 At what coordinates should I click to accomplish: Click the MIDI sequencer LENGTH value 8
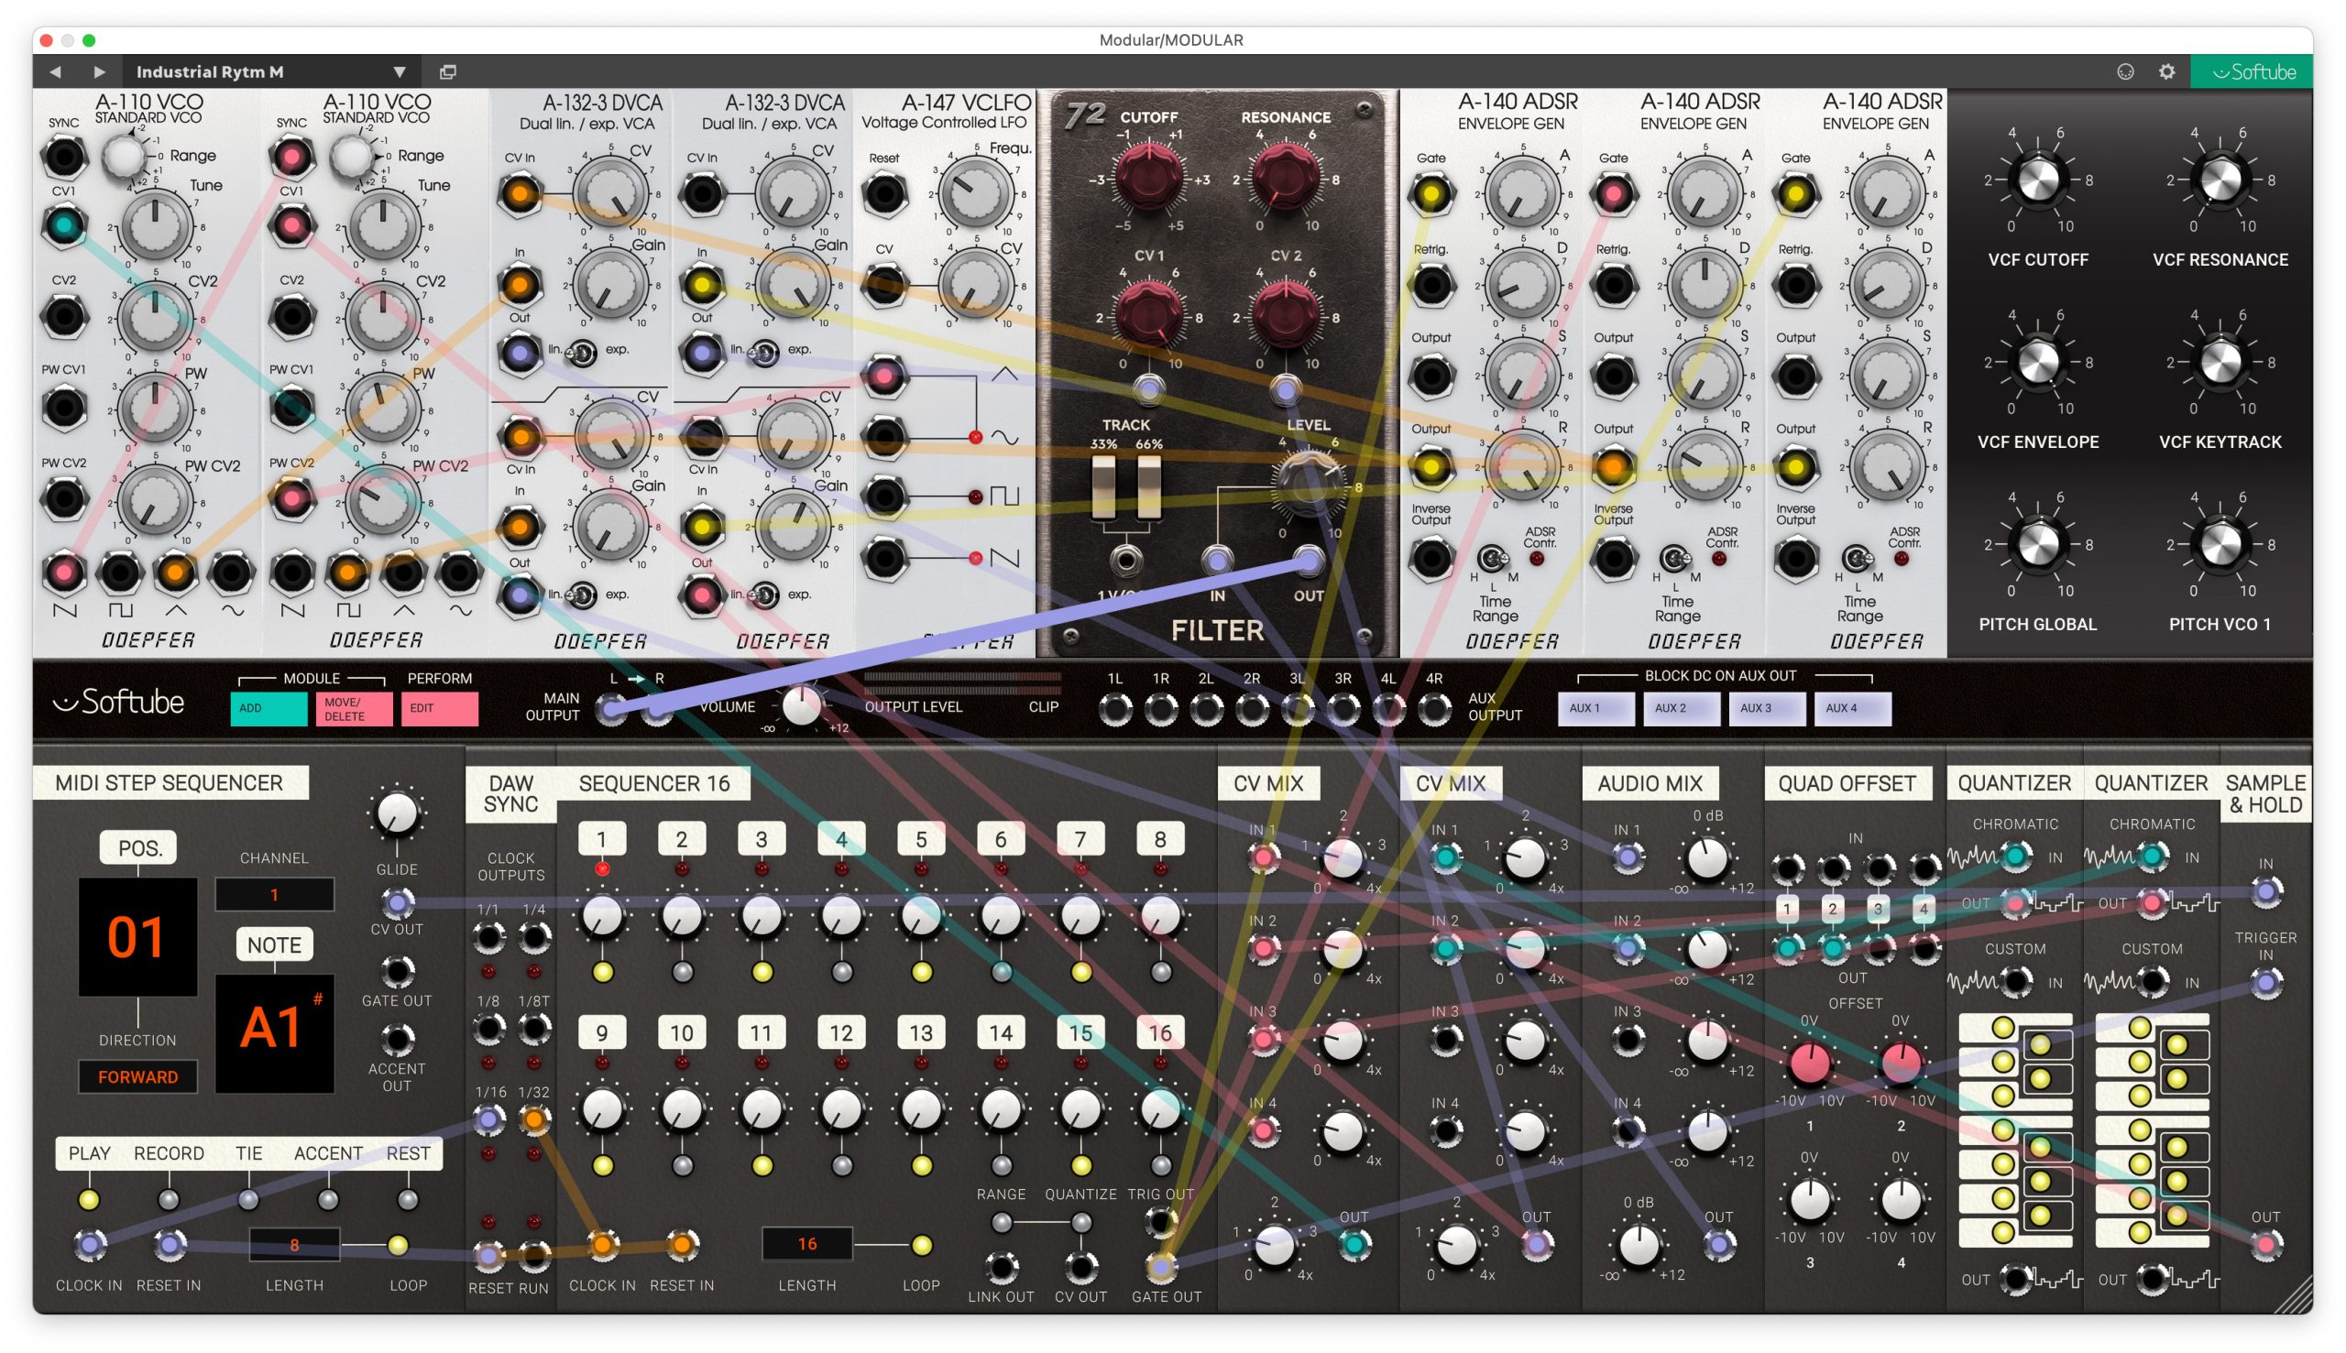coord(294,1245)
